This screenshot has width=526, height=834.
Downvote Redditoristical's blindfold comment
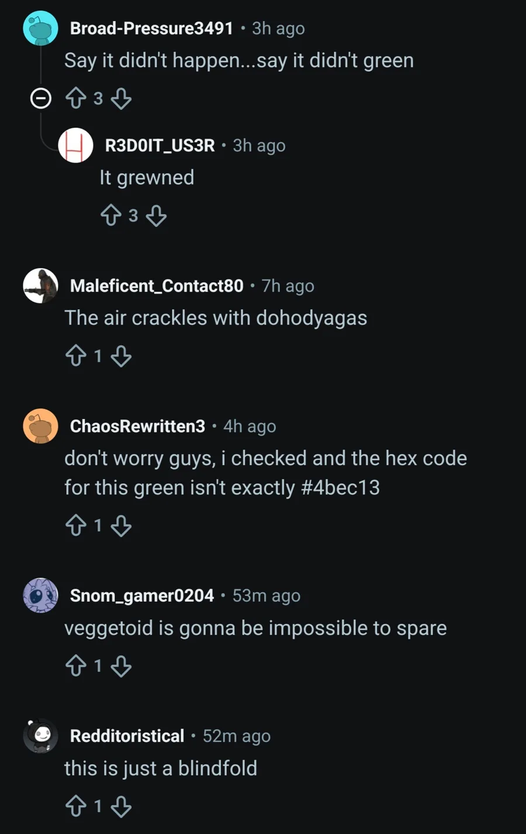121,807
